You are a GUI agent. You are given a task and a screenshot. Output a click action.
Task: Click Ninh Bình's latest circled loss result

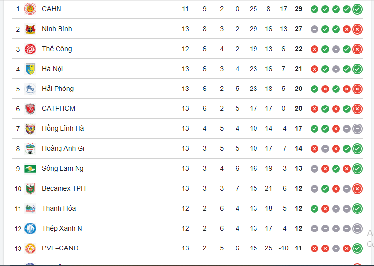357,29
